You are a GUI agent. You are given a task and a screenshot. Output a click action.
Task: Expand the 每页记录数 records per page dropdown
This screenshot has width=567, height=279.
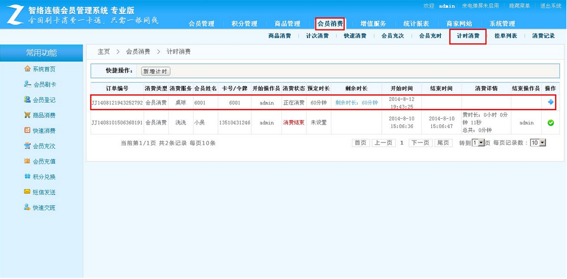pos(538,142)
